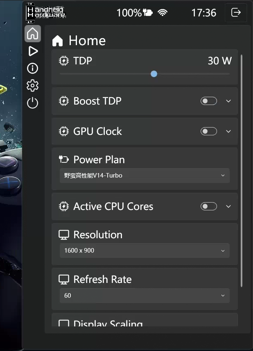This screenshot has height=351, width=253.
Task: Open the Refresh Rate dropdown
Action: tap(145, 295)
